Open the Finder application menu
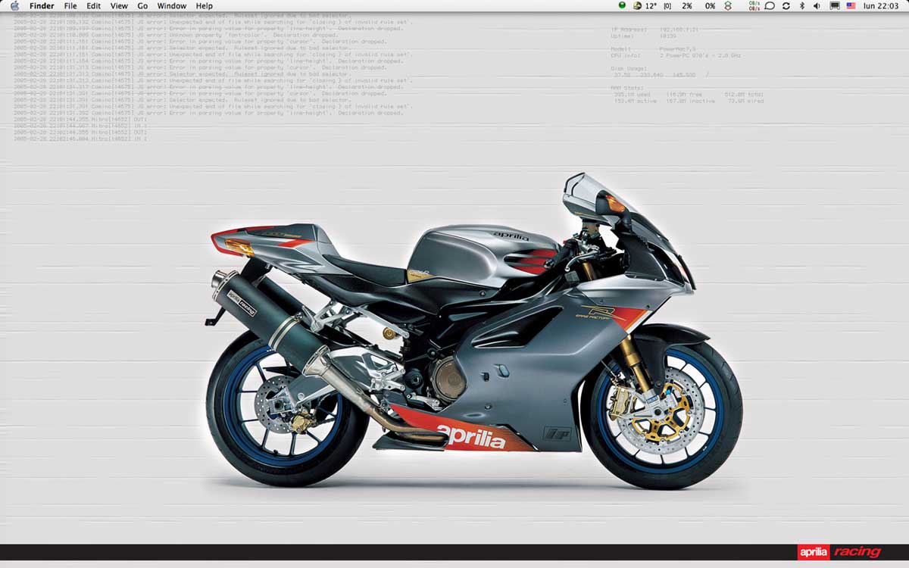The height and width of the screenshot is (568, 909). tap(42, 5)
